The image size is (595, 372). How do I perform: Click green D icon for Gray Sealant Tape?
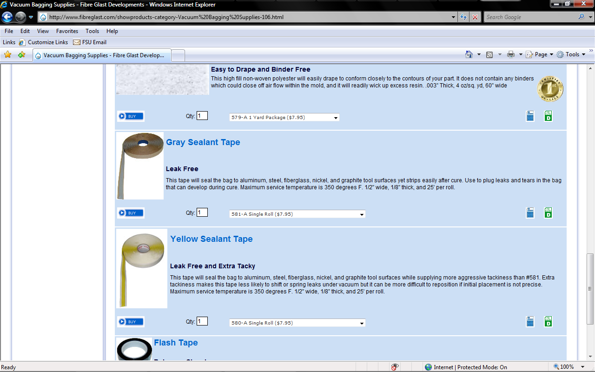(549, 213)
